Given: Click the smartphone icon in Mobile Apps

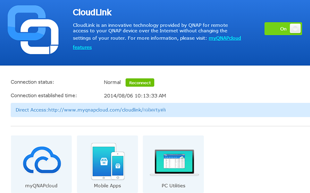Looking at the screenshot, I should [x=117, y=164].
